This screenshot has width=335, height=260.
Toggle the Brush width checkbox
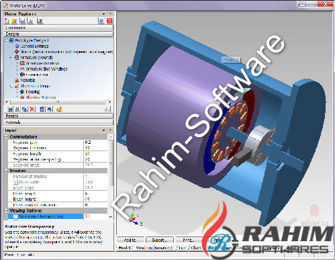pyautogui.click(x=15, y=182)
